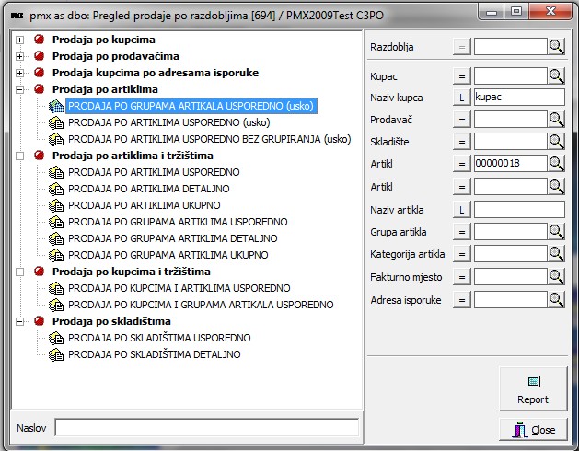Click Kategorija artikla magnifier icon
This screenshot has height=451, width=579.
[x=557, y=254]
